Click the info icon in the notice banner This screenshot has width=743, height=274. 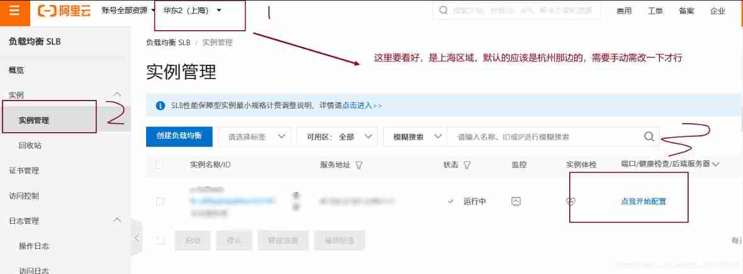point(161,106)
